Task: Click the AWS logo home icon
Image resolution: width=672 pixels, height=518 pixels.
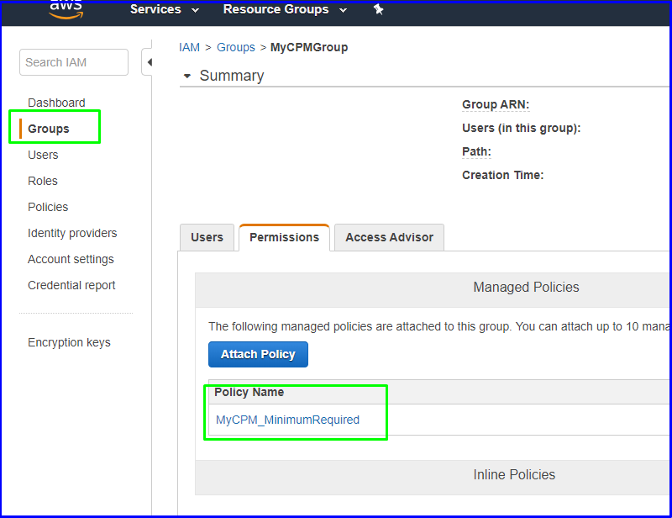Action: click(x=66, y=10)
